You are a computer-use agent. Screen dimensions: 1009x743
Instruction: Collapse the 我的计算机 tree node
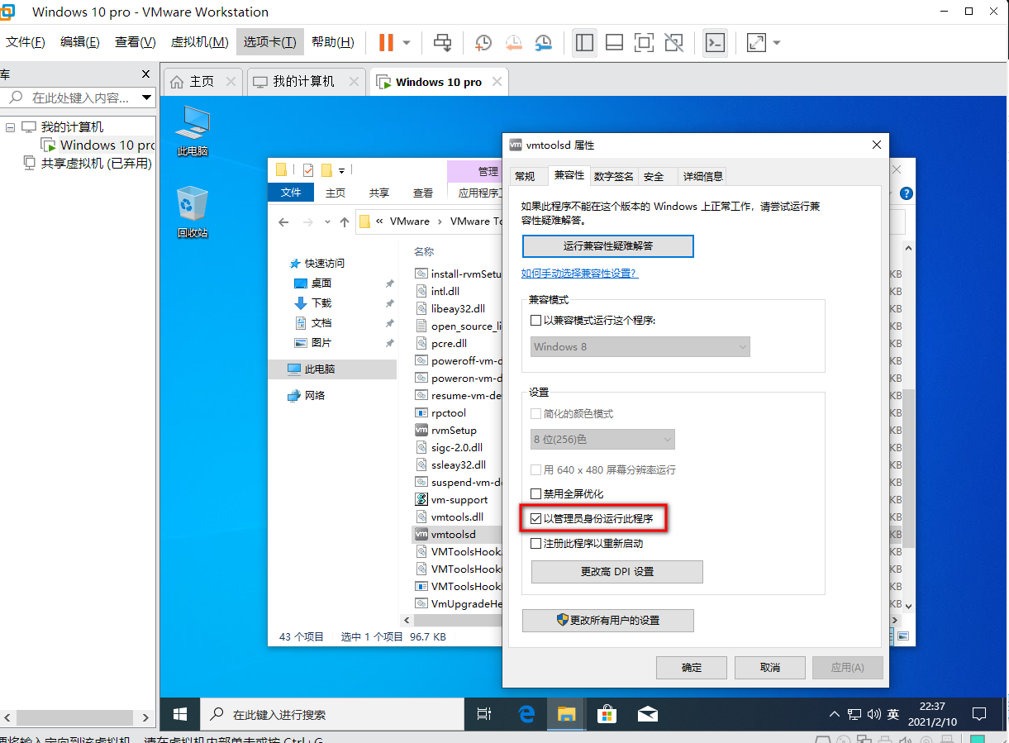point(10,127)
